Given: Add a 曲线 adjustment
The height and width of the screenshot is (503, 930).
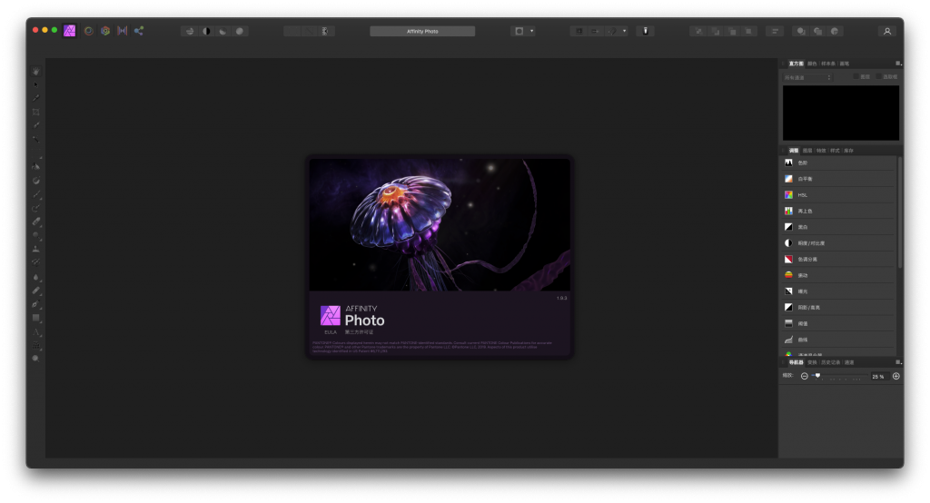Looking at the screenshot, I should coord(836,340).
